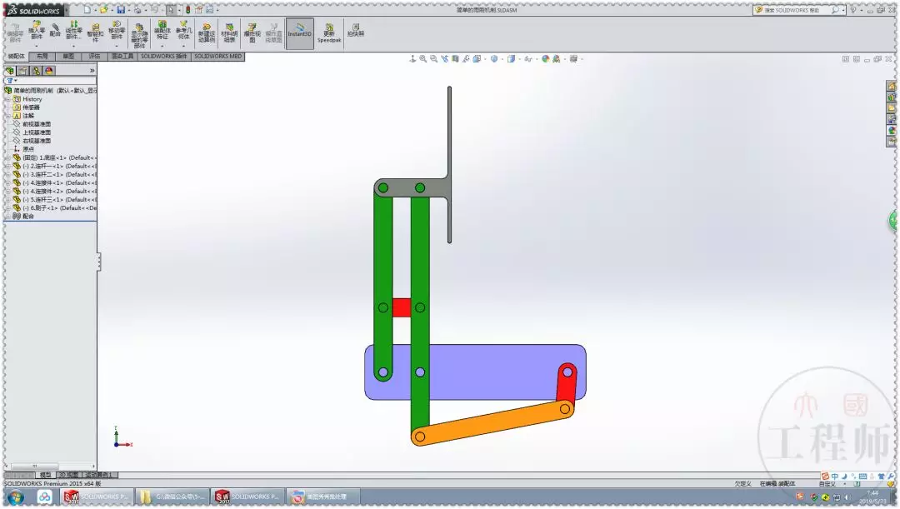Select the ConfigurationManager tab icon
The image size is (900, 509).
point(36,71)
